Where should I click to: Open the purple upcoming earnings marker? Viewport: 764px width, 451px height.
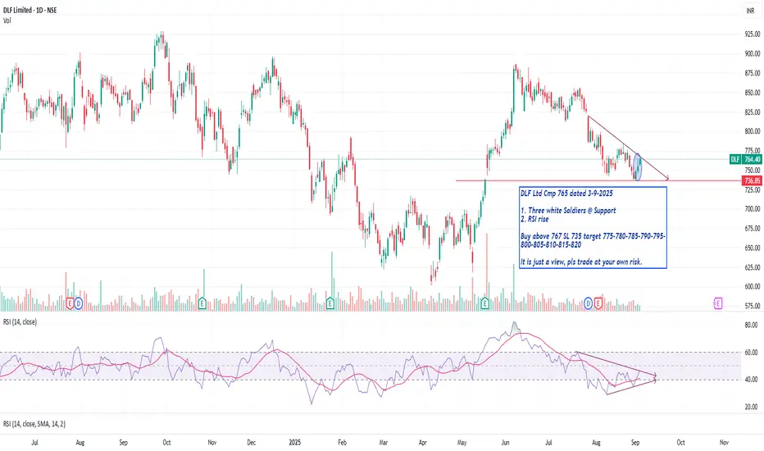(718, 303)
